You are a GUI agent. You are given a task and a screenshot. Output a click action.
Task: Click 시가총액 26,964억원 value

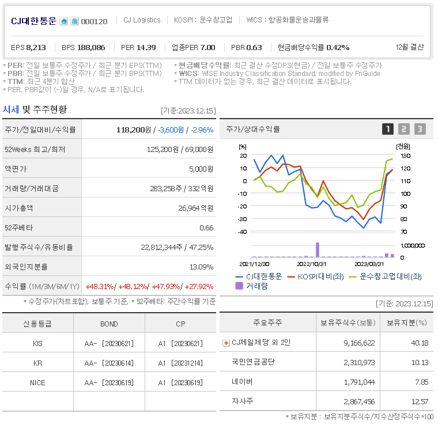tap(196, 208)
